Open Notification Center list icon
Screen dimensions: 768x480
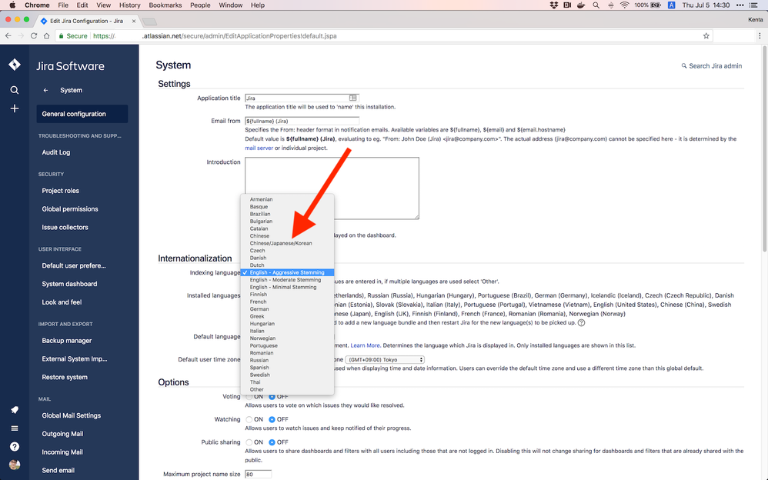(x=754, y=5)
